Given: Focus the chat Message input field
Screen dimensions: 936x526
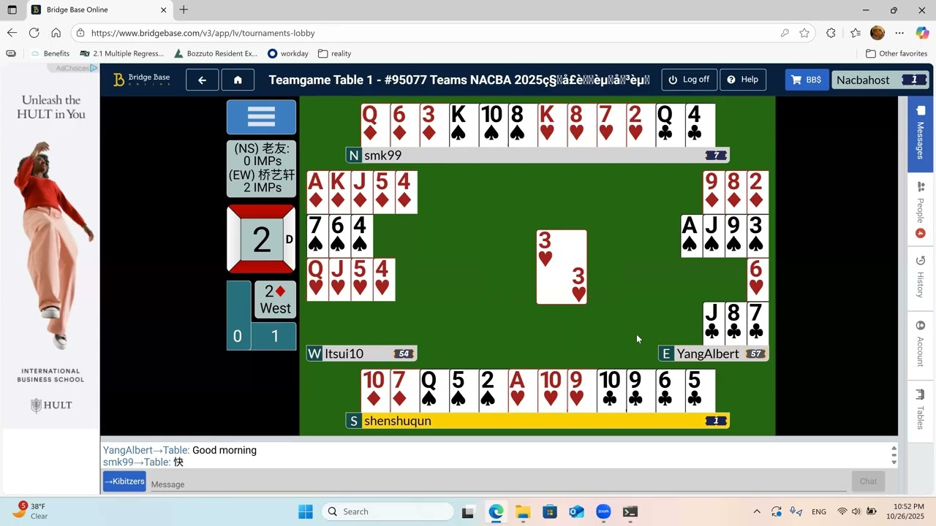Looking at the screenshot, I should coord(497,484).
